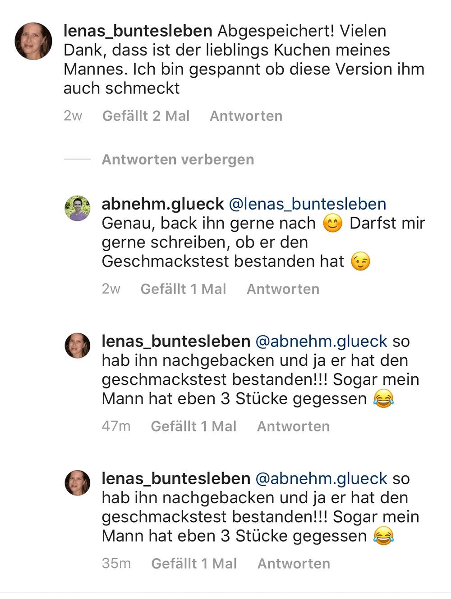The height and width of the screenshot is (599, 451).
Task: Collapse replies with Antworten verbergen
Action: [178, 159]
